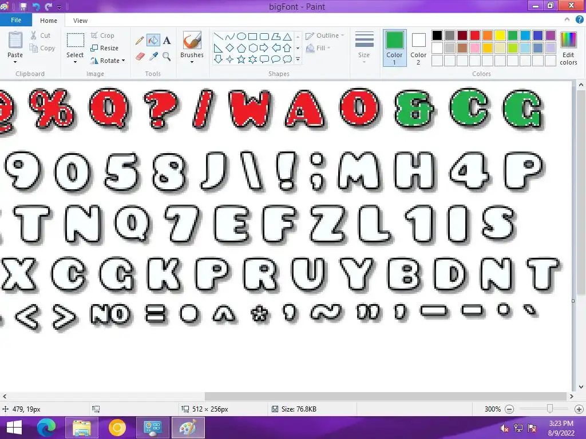586x439 pixels.
Task: Pick the purple color swatch
Action: coord(550,35)
